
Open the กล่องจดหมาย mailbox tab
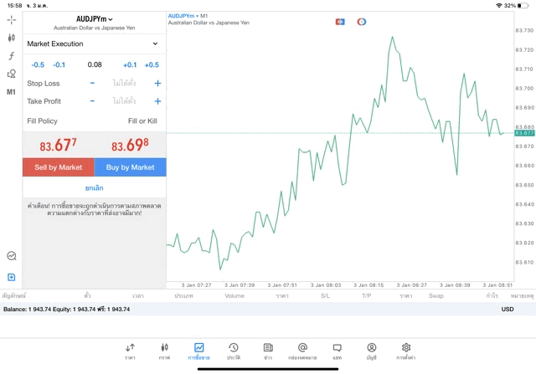(302, 351)
